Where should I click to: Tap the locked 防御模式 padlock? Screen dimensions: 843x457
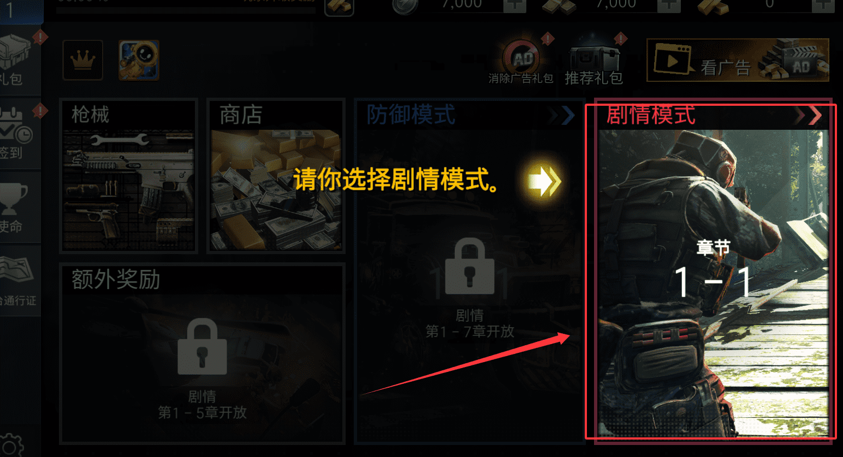[470, 266]
